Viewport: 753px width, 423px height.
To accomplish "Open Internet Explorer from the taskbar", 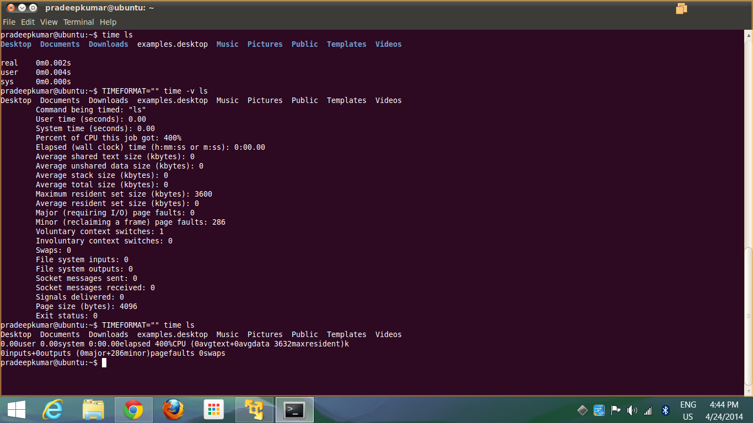I will coord(53,410).
